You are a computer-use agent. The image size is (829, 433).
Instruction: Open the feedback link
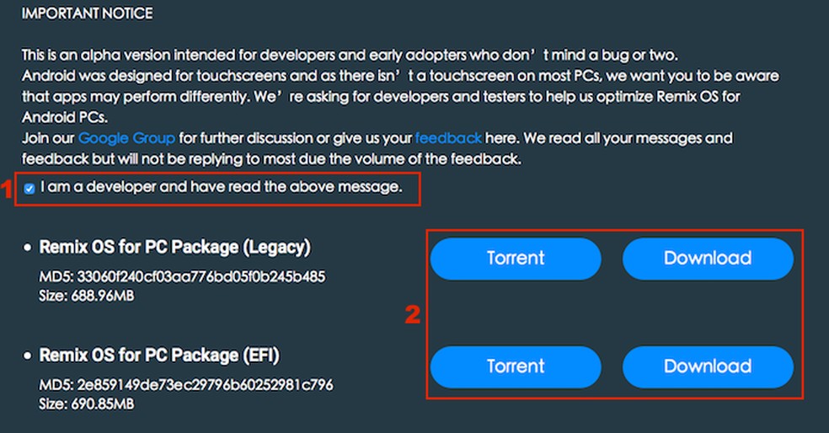pyautogui.click(x=448, y=137)
